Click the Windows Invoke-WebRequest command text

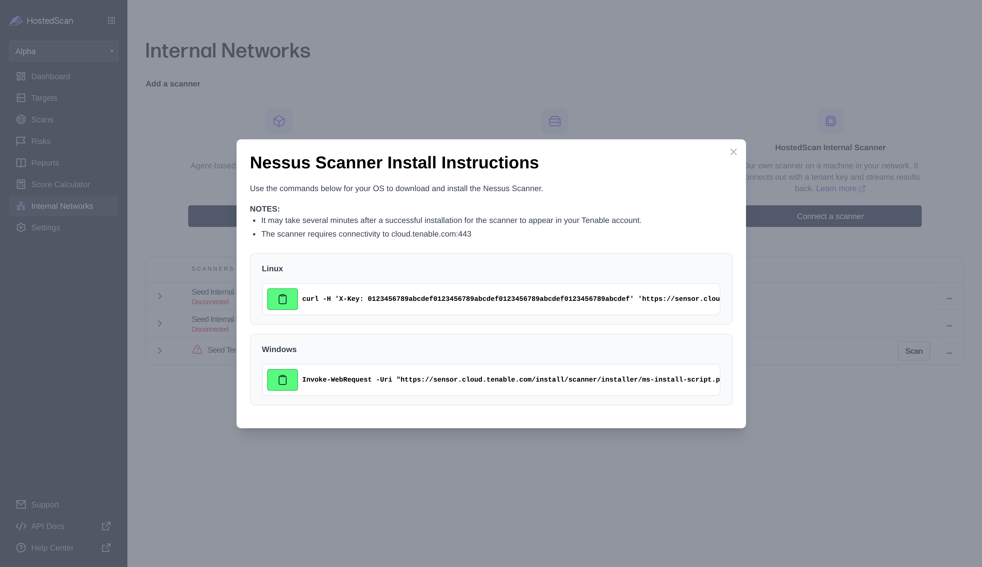pyautogui.click(x=510, y=380)
